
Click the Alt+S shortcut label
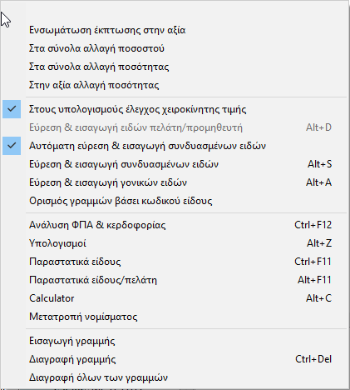tap(319, 164)
